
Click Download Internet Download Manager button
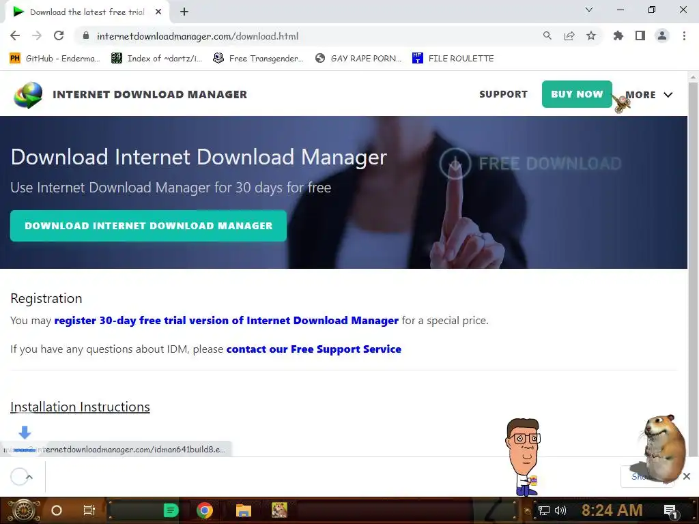(x=148, y=226)
